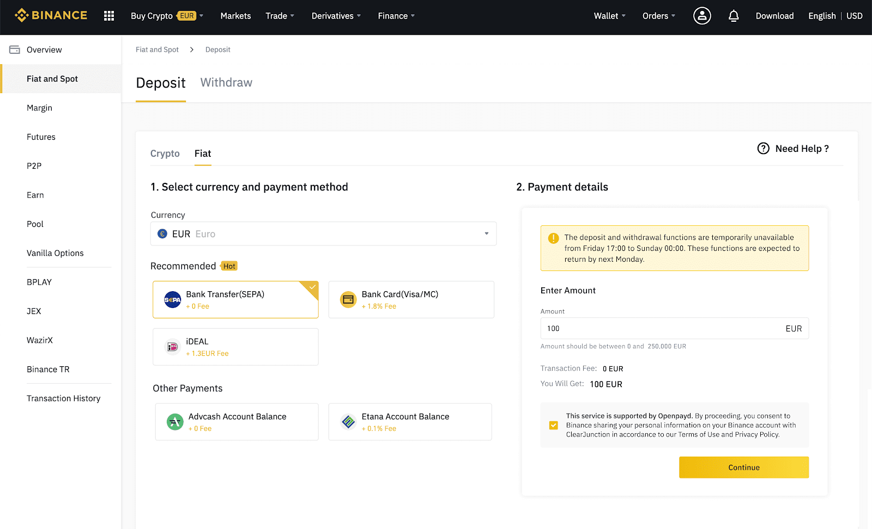
Task: Click the EUR badge beside Buy Crypto
Action: [x=187, y=16]
